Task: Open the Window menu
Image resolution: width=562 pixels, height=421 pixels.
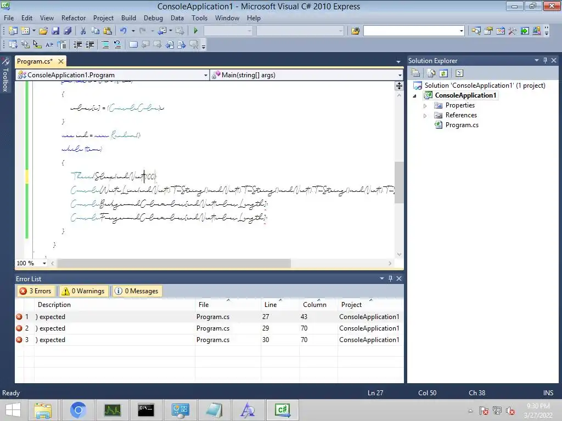Action: (x=227, y=18)
